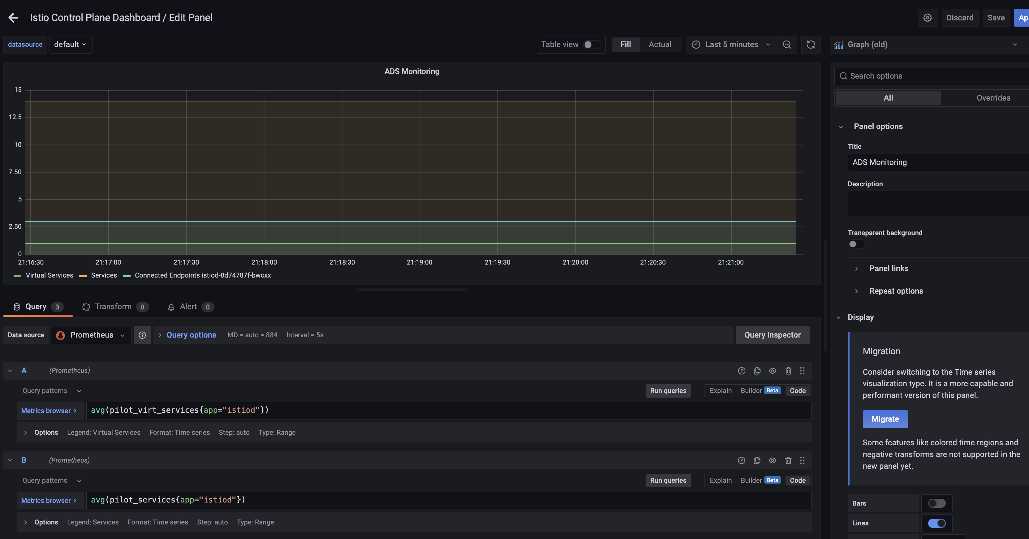Hide query A response using eye icon
This screenshot has height=539, width=1029.
click(x=772, y=371)
